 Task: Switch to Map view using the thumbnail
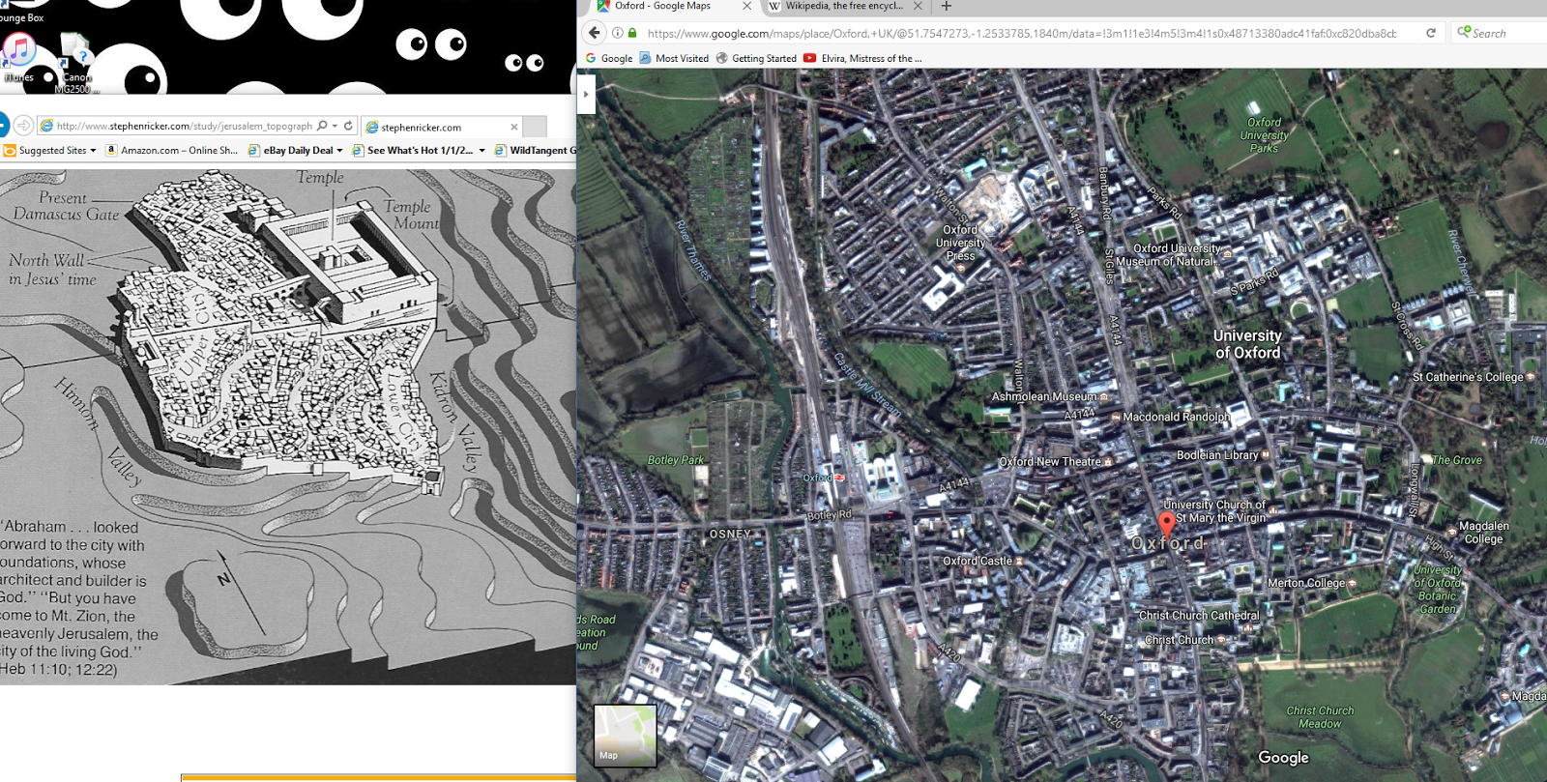click(625, 736)
